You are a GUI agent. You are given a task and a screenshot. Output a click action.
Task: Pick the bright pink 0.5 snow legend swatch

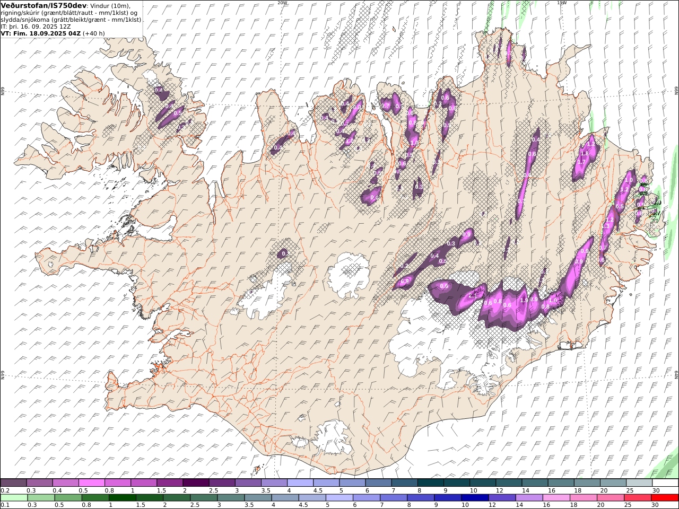(92, 483)
